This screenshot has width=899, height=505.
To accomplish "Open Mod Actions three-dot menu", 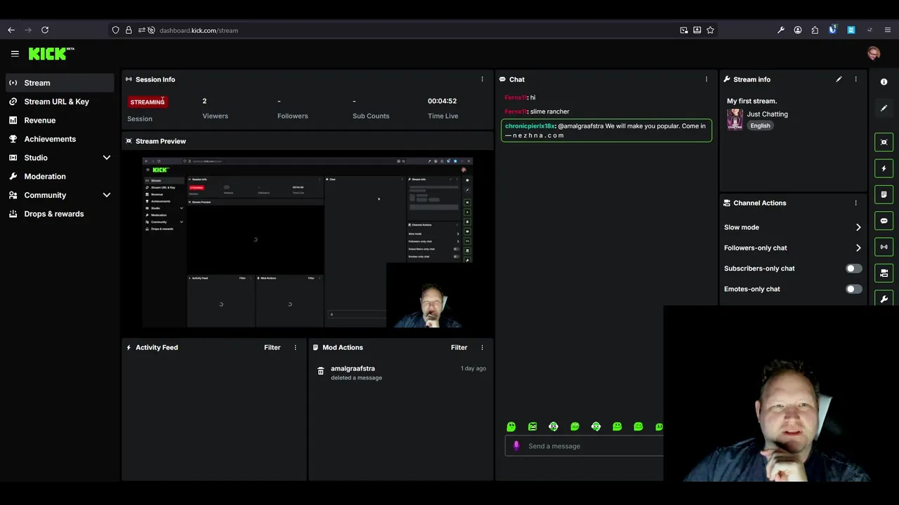I will (482, 347).
